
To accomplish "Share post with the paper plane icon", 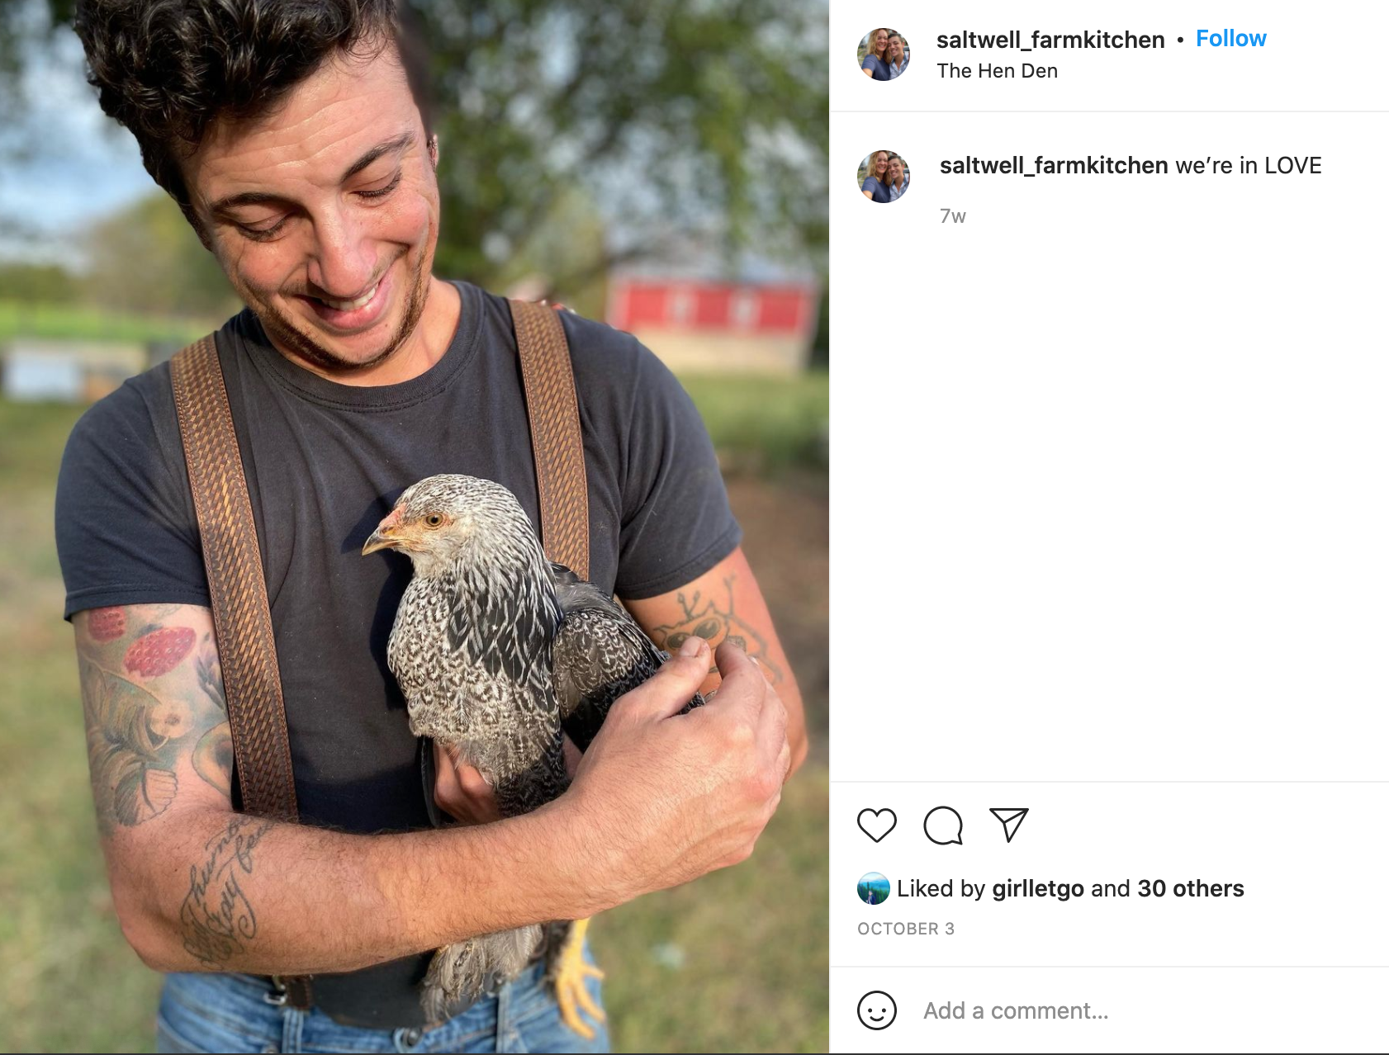I will pyautogui.click(x=1009, y=825).
